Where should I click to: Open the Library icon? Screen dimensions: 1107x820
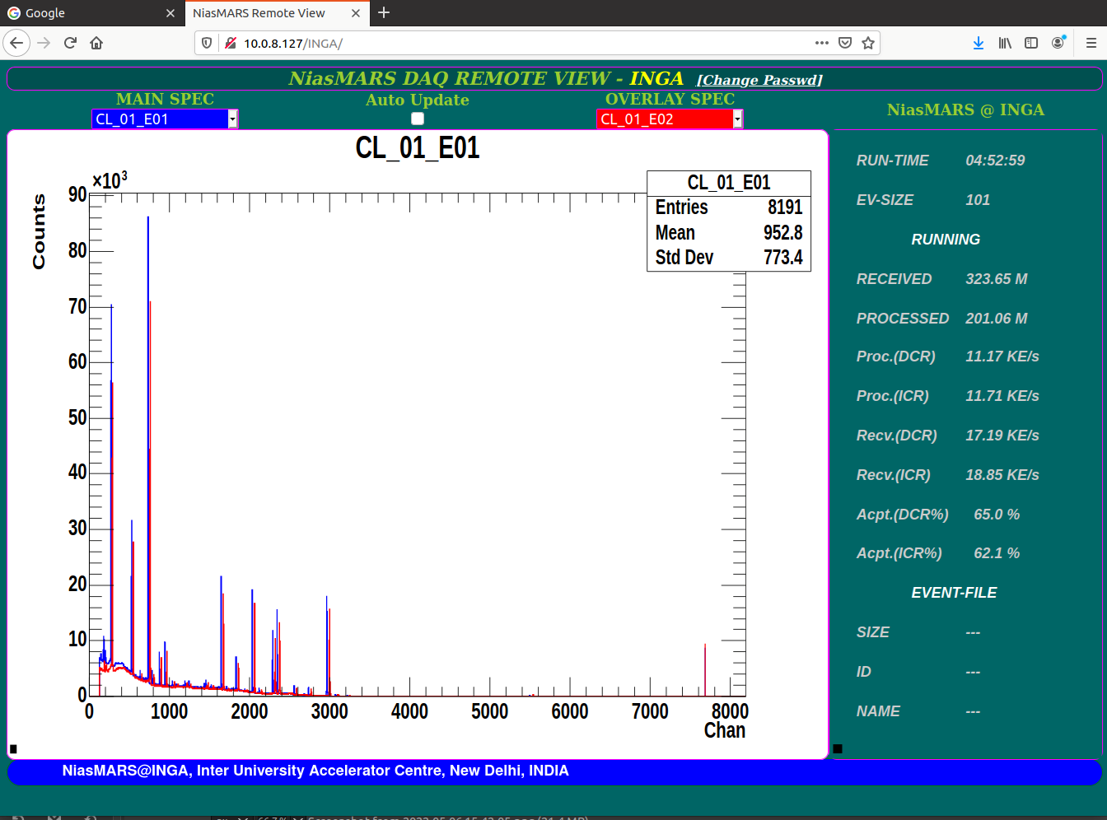[1005, 43]
